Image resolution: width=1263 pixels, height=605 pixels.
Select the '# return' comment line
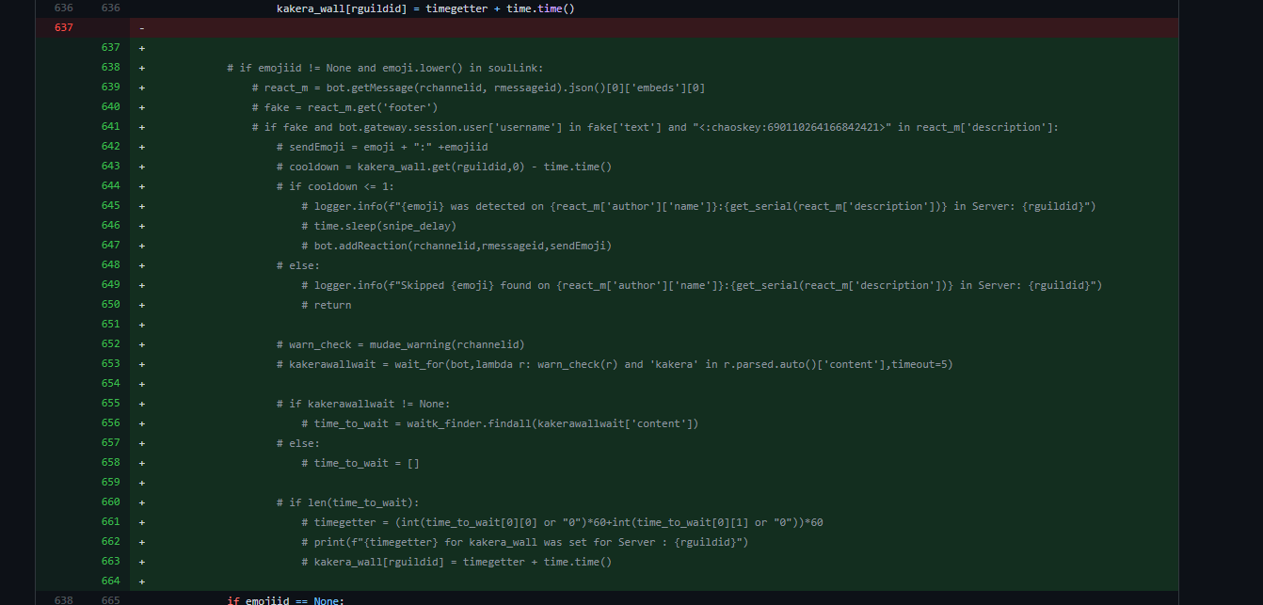coord(327,305)
